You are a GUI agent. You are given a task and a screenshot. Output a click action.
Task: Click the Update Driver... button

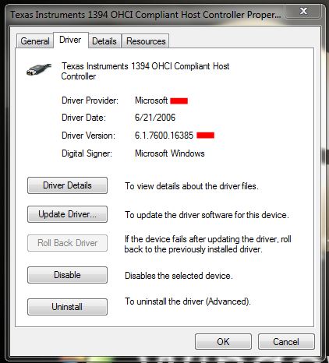click(x=67, y=214)
